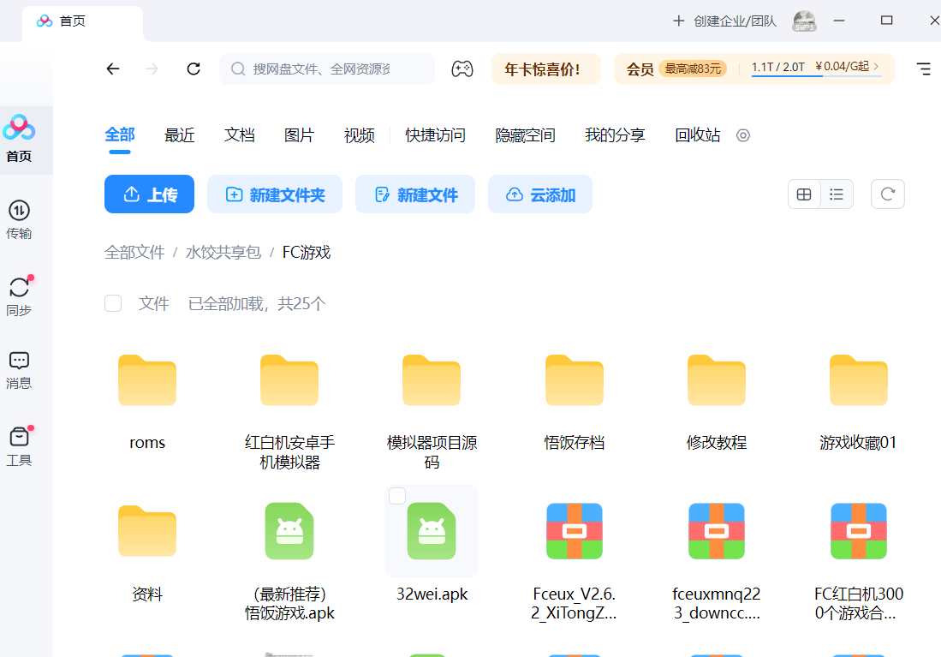
Task: Switch to list view
Action: (837, 194)
